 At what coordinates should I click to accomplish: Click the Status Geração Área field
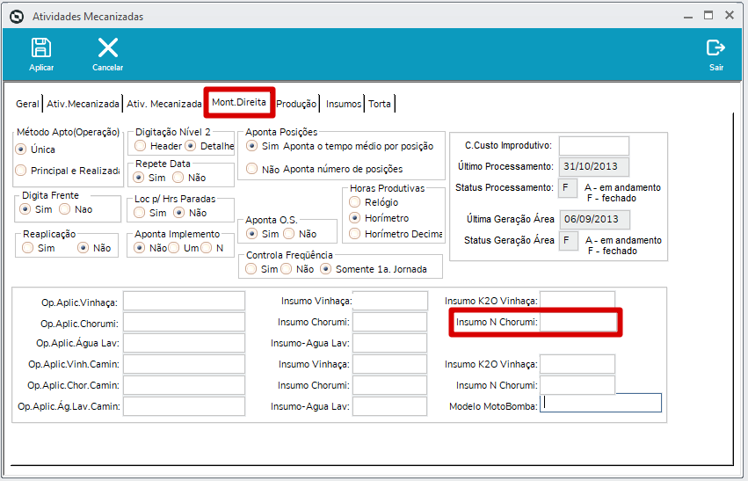click(x=569, y=241)
